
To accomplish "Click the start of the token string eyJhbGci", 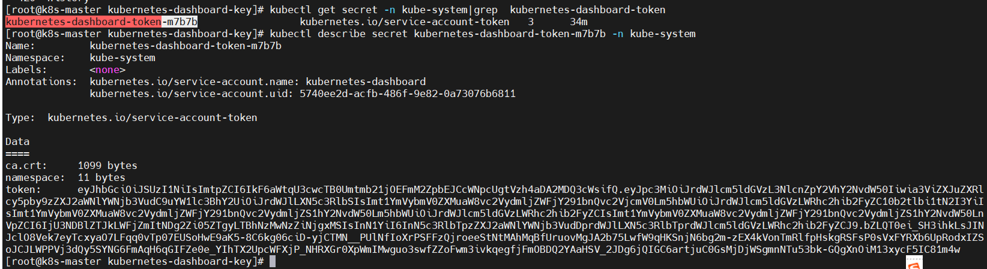I will click(101, 189).
